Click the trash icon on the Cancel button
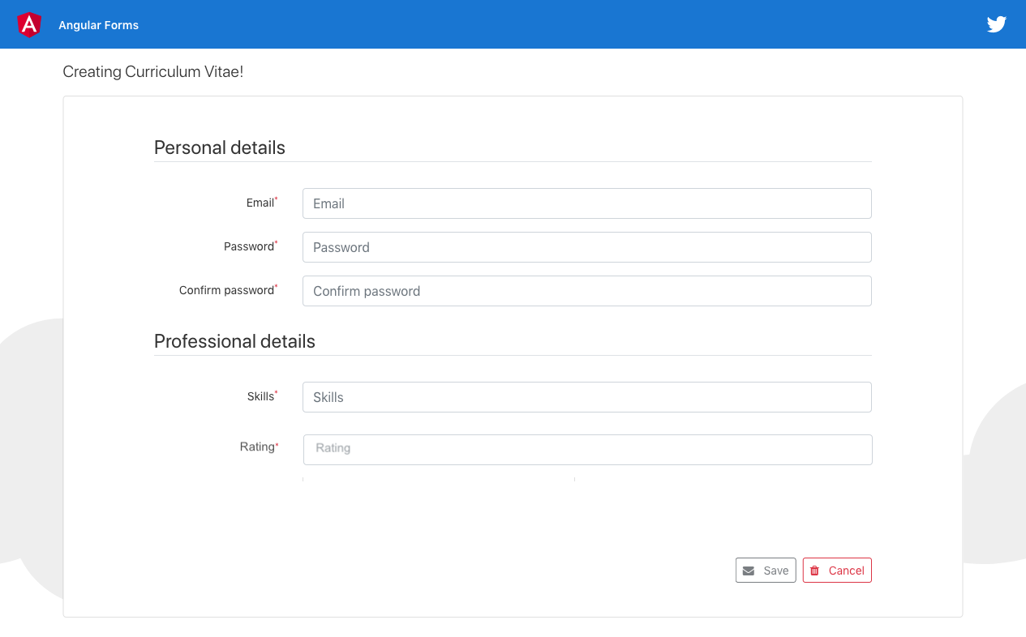The width and height of the screenshot is (1026, 637). click(x=814, y=570)
